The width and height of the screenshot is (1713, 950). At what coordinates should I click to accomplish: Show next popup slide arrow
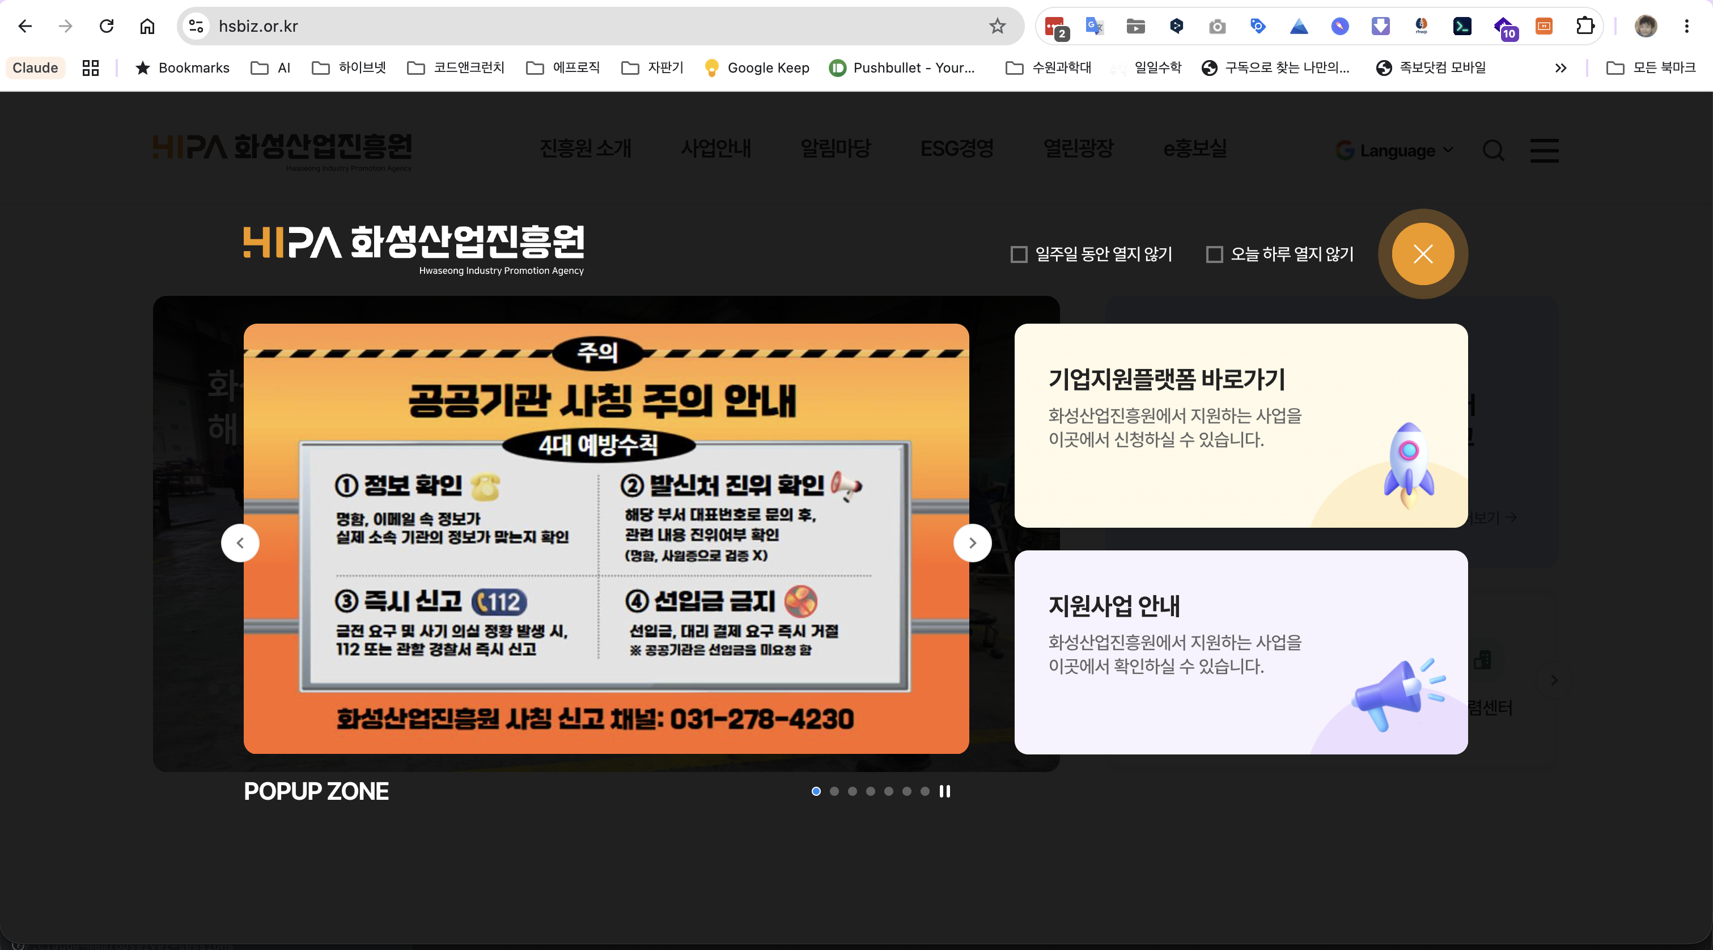[x=972, y=543]
